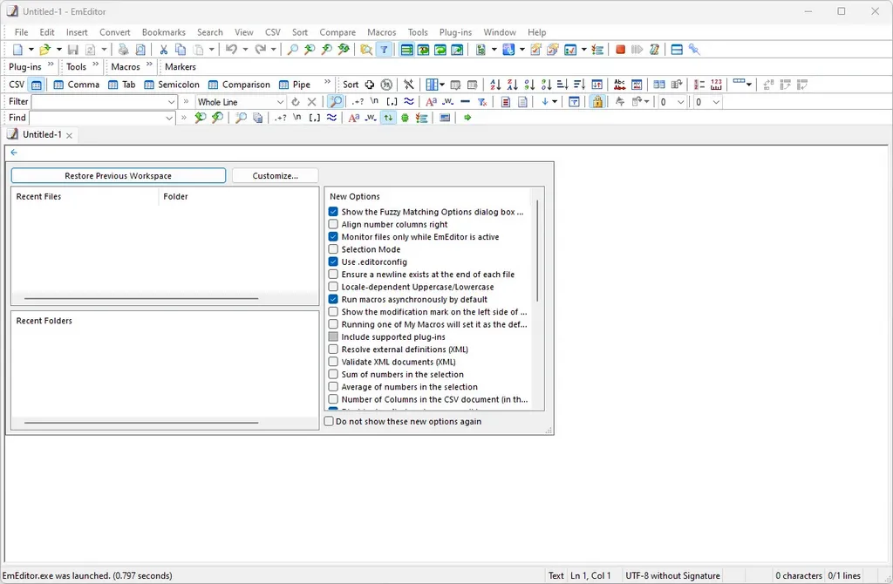Click the remove filter funnel-X icon
The height and width of the screenshot is (584, 893).
pyautogui.click(x=482, y=102)
